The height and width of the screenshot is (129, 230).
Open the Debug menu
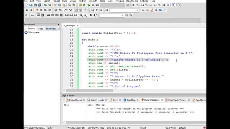[73, 1]
